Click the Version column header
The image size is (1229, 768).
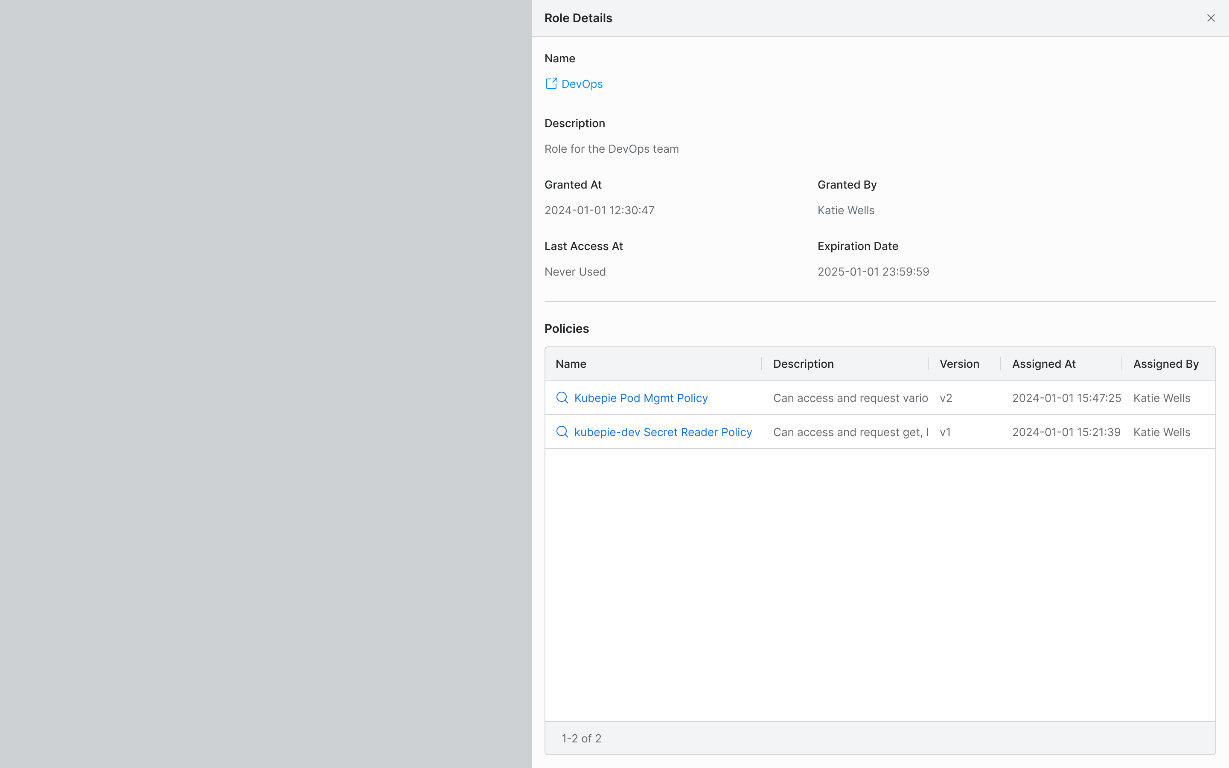pyautogui.click(x=959, y=364)
